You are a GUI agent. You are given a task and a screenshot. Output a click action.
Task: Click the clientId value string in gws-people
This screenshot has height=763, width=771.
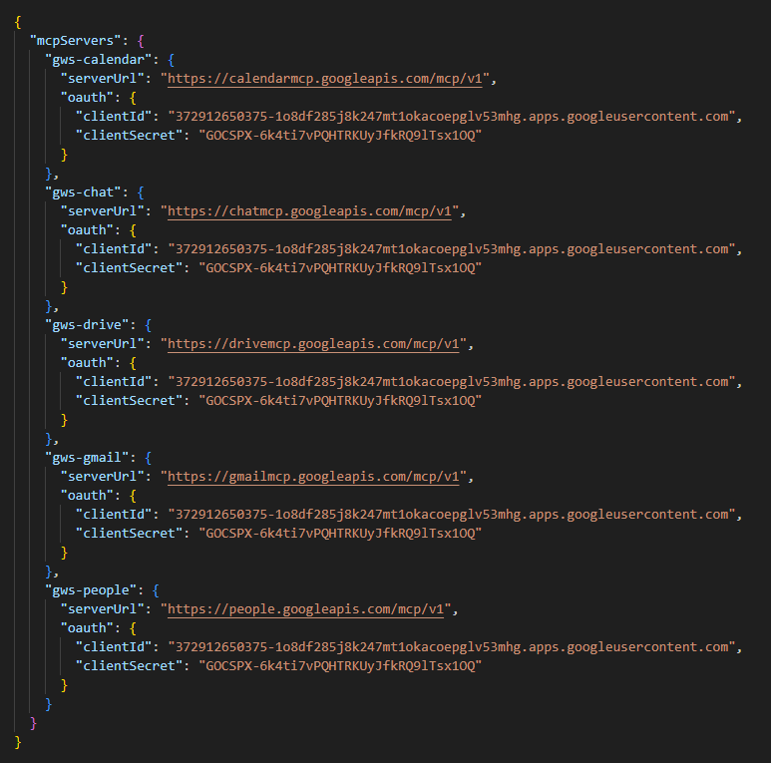click(452, 647)
